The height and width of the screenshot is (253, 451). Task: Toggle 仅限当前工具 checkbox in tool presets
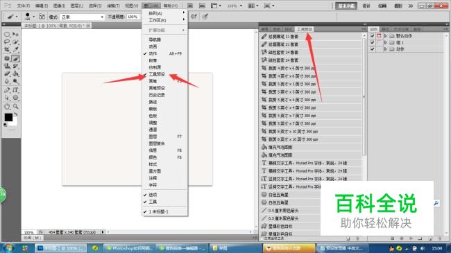(262, 238)
